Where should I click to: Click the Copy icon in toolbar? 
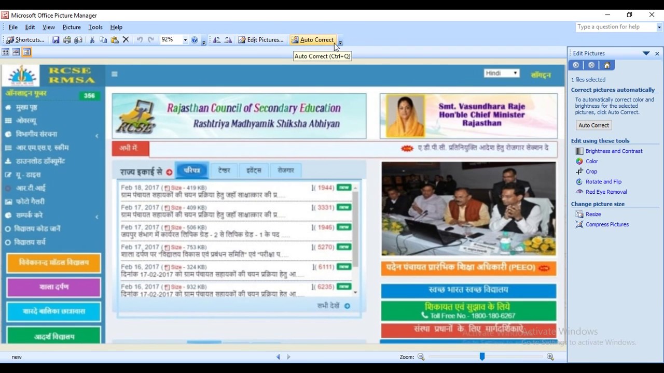coord(103,40)
